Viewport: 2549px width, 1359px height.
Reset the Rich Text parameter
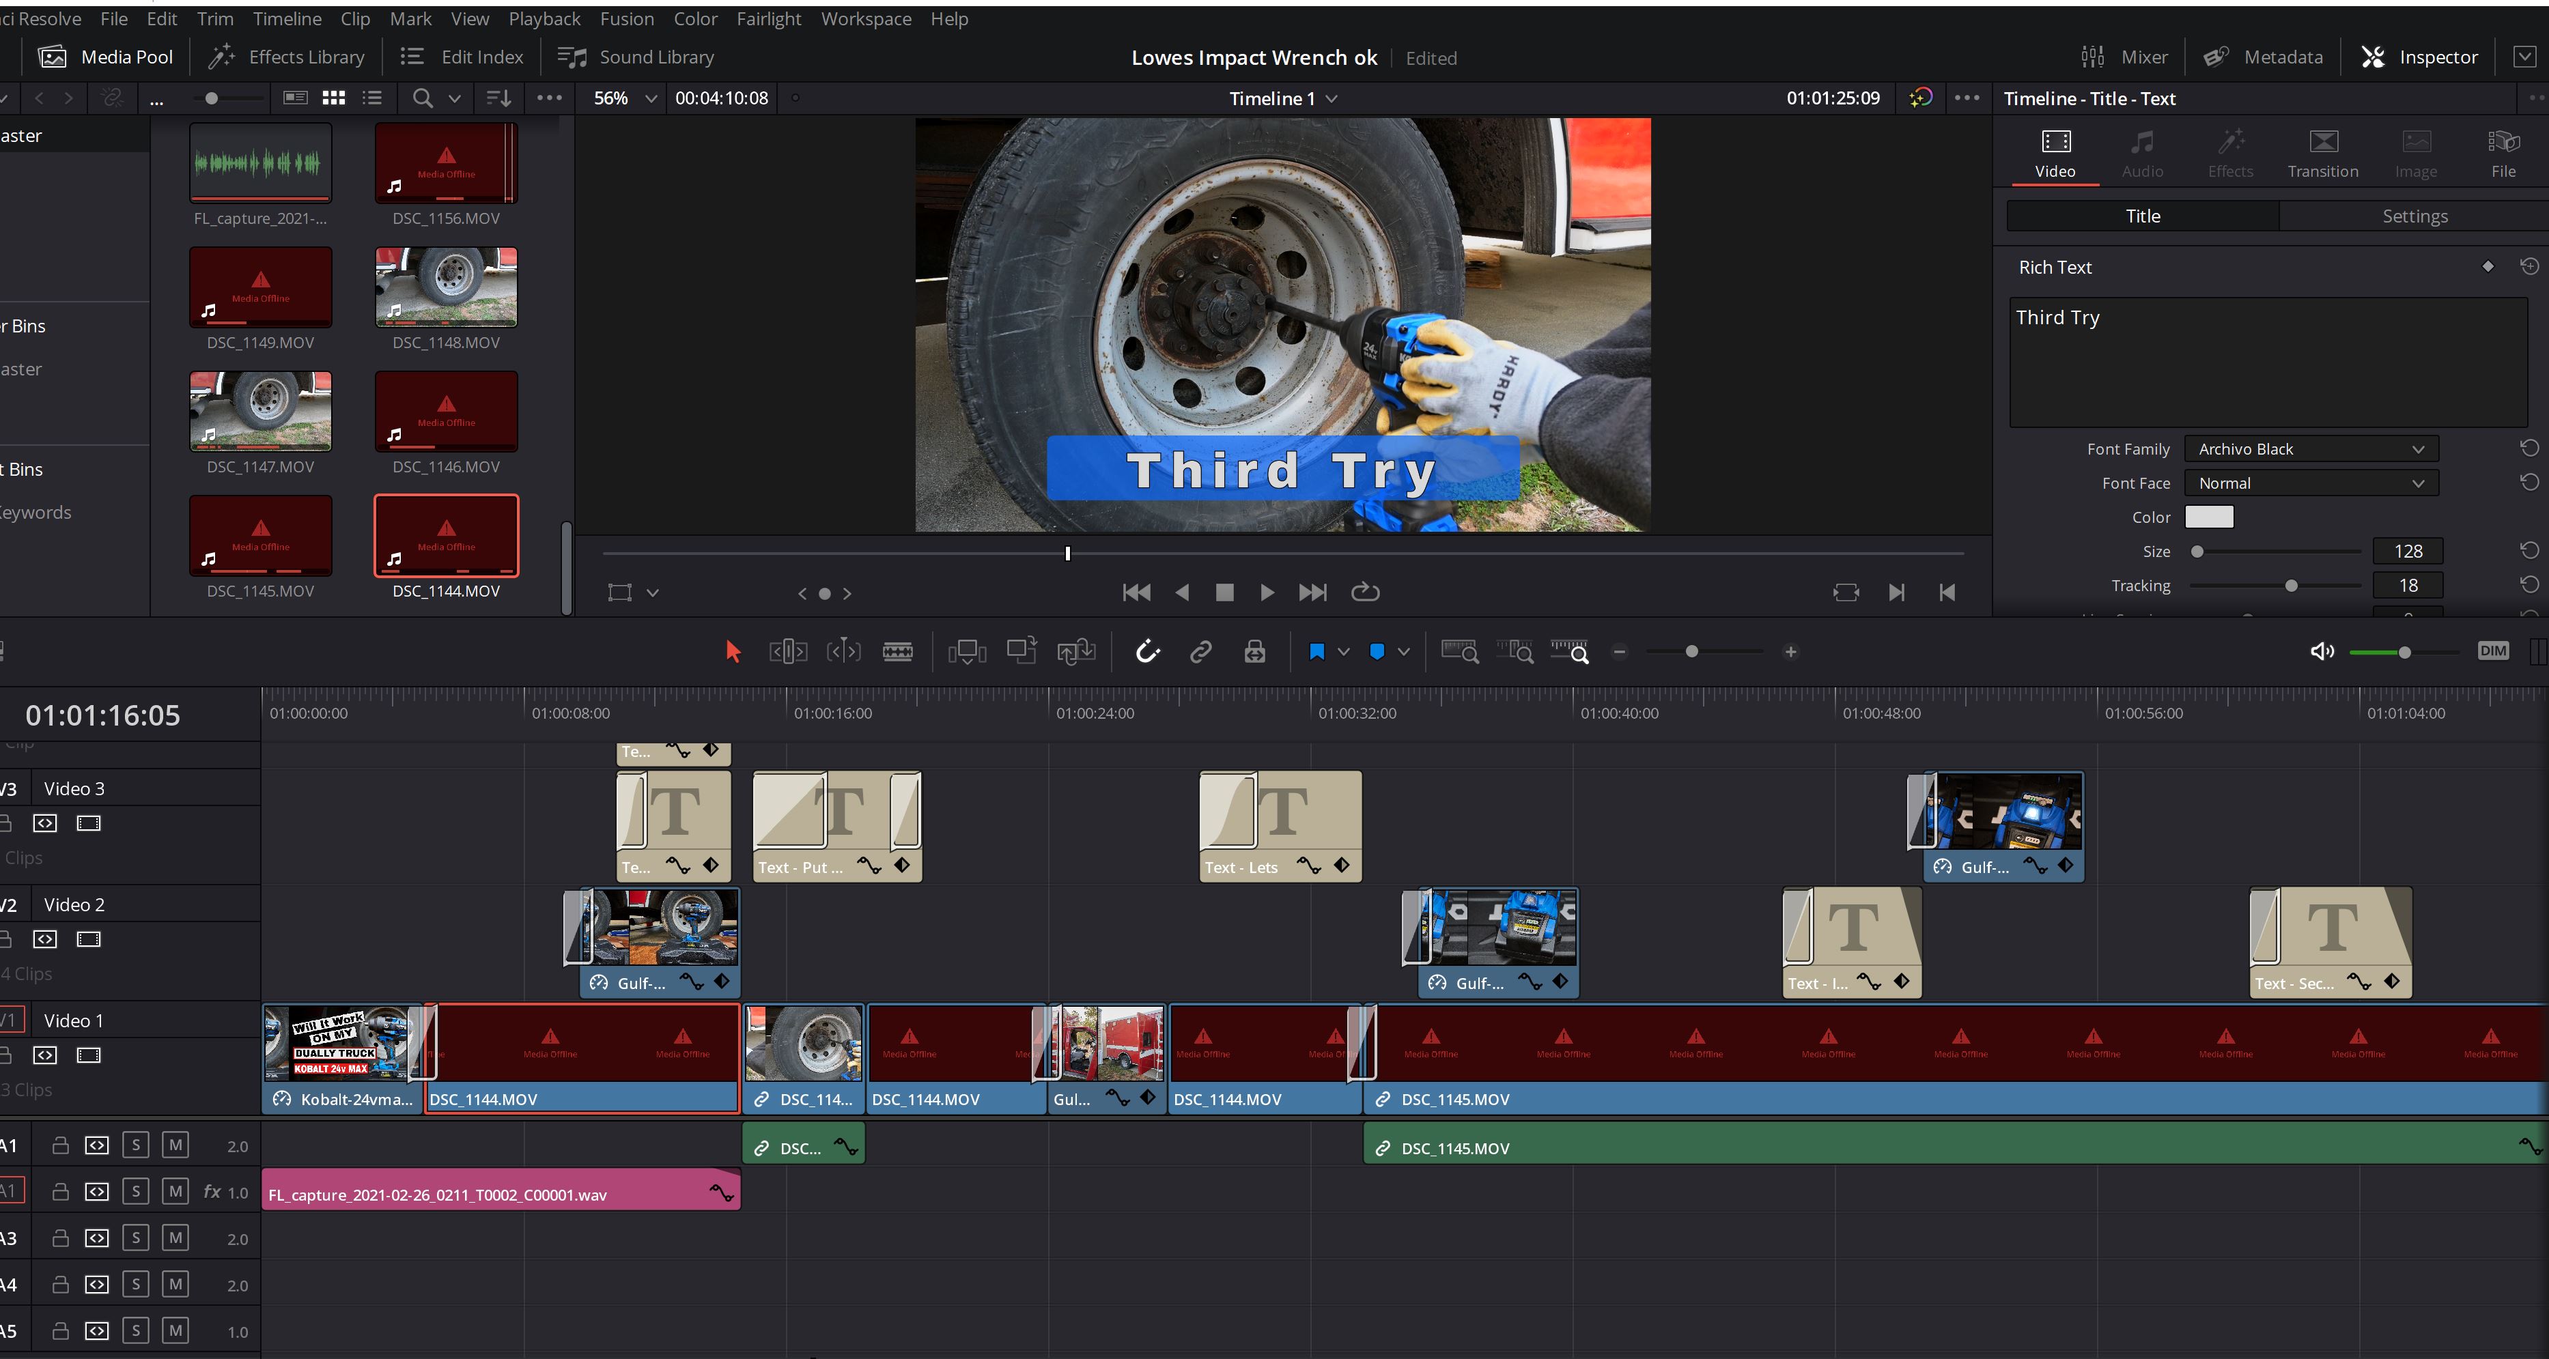[2529, 266]
